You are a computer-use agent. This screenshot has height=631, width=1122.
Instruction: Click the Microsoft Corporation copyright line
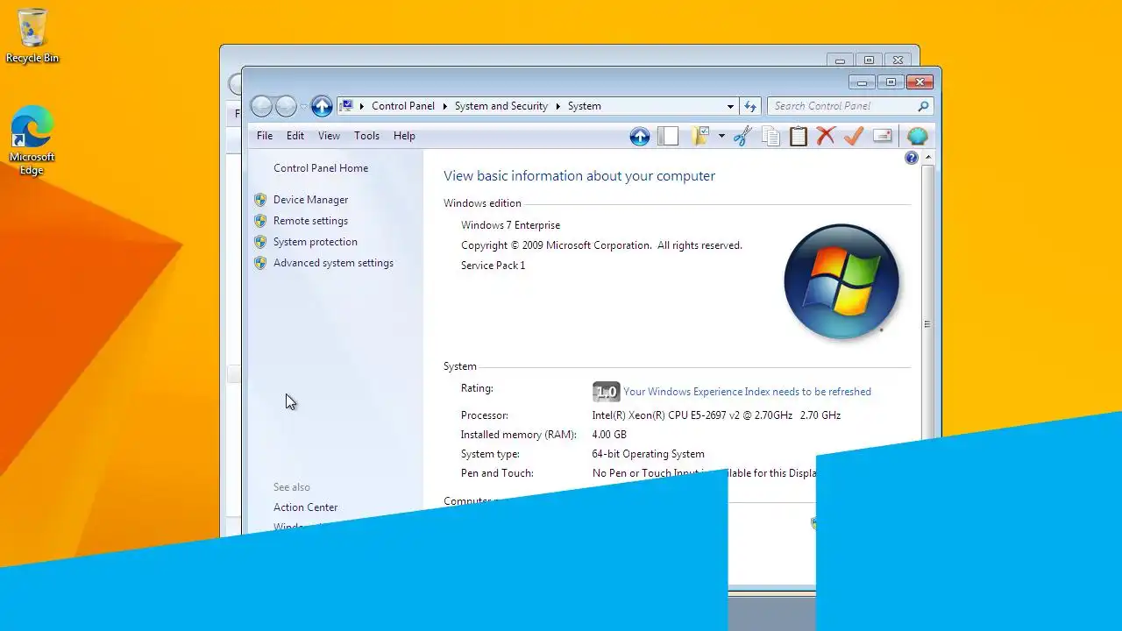pos(601,245)
